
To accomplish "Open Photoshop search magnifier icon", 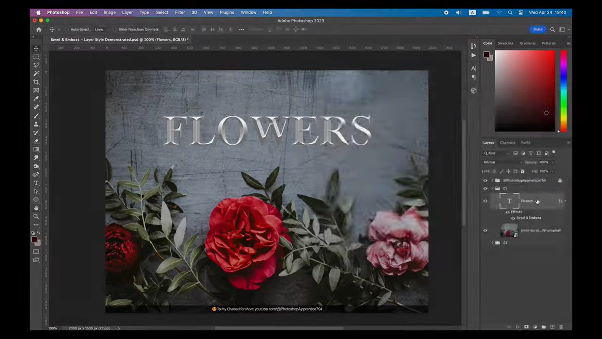I will tap(553, 30).
